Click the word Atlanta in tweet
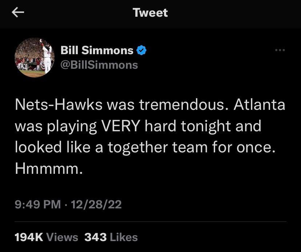Viewport: 301px width, 252px height. coord(259,105)
